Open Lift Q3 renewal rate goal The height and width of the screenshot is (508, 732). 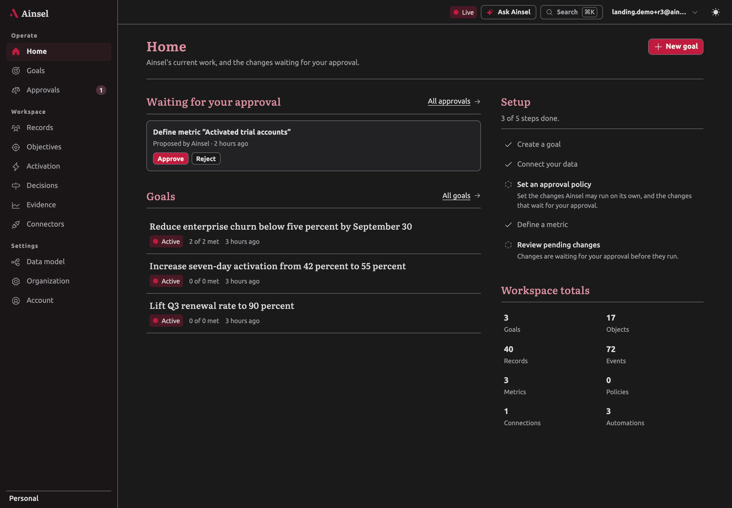pyautogui.click(x=222, y=306)
